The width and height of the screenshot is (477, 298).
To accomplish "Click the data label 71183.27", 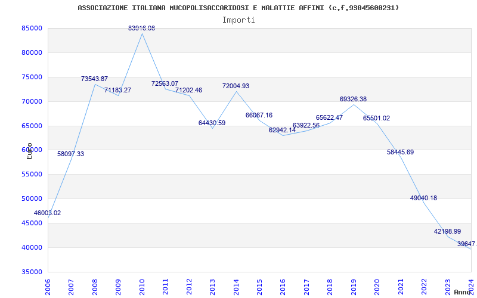I will (117, 90).
